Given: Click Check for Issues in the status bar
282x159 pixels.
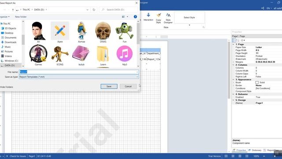Looking at the screenshot, I should coord(18,156).
